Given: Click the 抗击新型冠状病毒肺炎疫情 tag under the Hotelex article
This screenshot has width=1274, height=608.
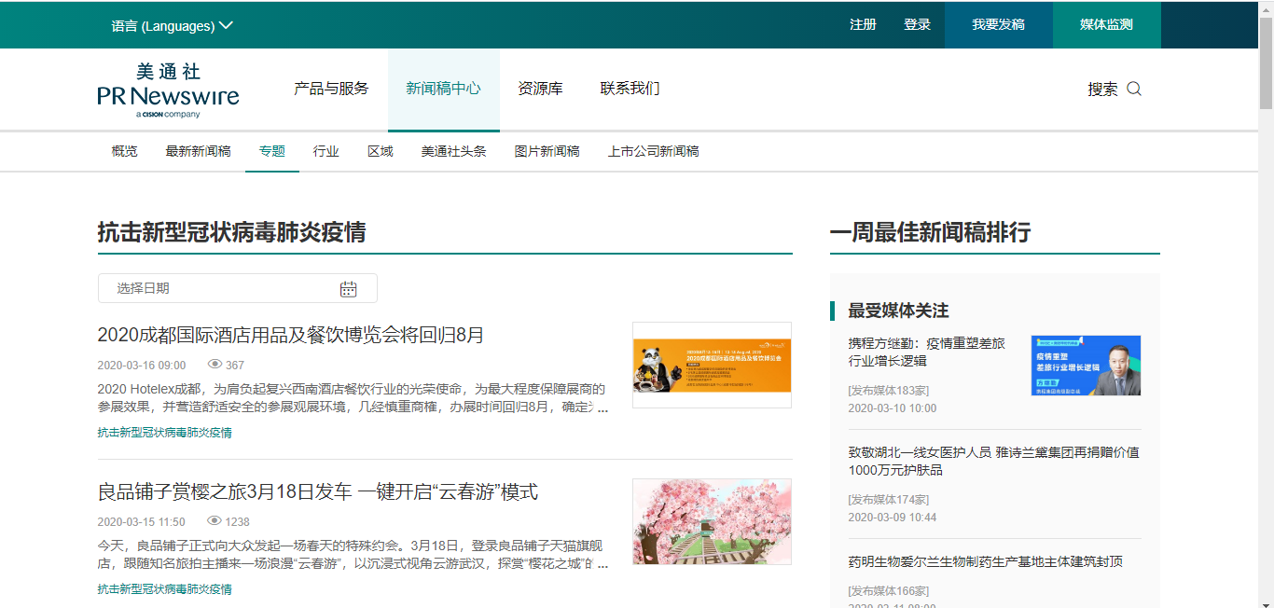Looking at the screenshot, I should click(x=165, y=433).
